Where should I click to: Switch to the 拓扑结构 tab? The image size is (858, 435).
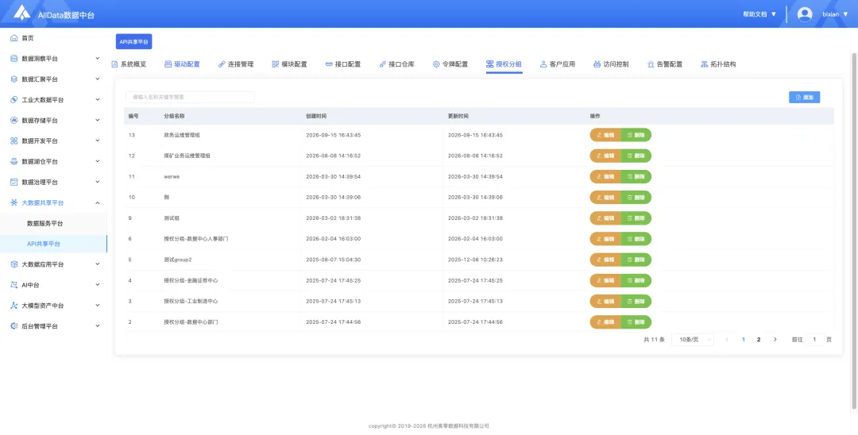pyautogui.click(x=718, y=64)
